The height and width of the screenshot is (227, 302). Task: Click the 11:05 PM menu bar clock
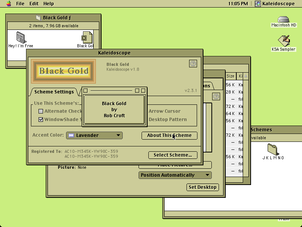[238, 4]
